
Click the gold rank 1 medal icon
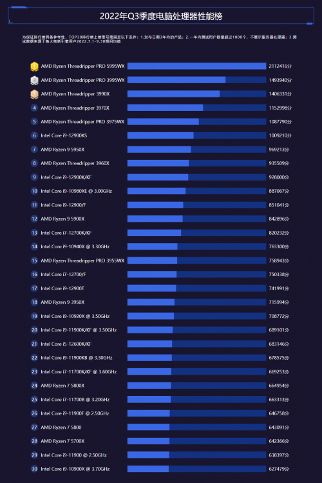34,66
